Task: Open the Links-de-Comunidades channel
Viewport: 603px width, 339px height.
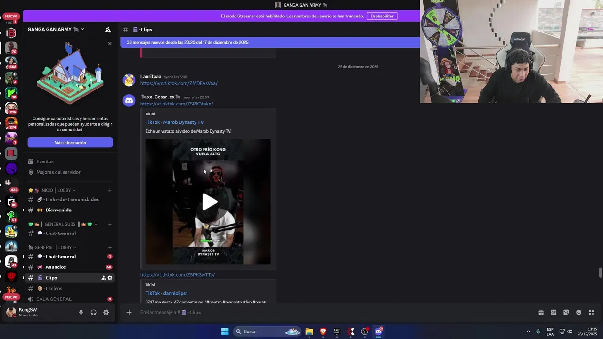Action: tap(70, 199)
